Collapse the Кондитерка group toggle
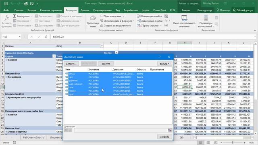Screen dimensions: 258x145 (x=7, y=77)
